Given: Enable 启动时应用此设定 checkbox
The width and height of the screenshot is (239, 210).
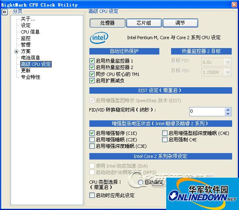Looking at the screenshot, I should (x=92, y=195).
